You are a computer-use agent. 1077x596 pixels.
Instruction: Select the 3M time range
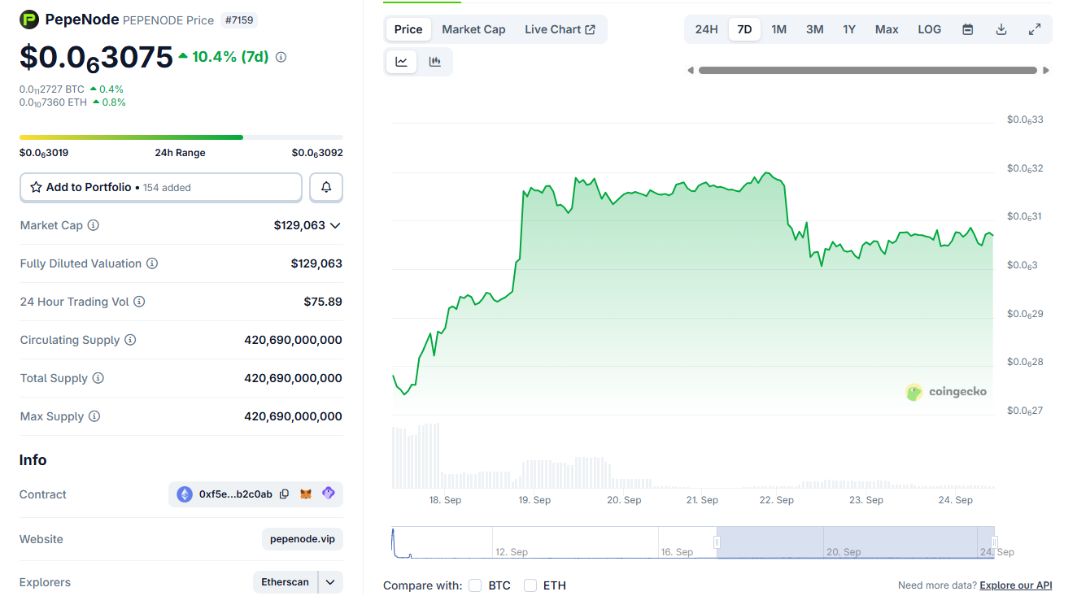pyautogui.click(x=814, y=29)
